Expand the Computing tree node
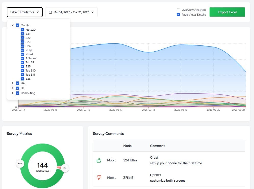254x189 pixels. [x=13, y=93]
